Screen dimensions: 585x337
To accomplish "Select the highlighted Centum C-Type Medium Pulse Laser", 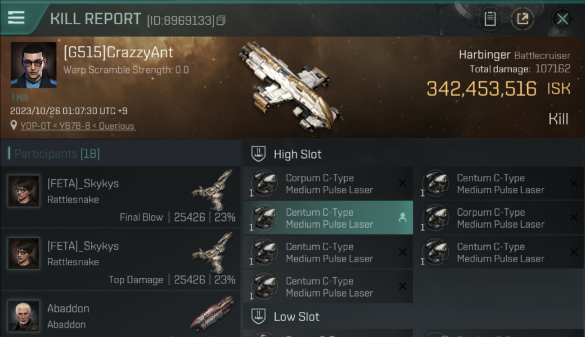I will click(x=328, y=218).
